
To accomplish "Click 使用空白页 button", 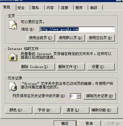I will coord(101,38).
